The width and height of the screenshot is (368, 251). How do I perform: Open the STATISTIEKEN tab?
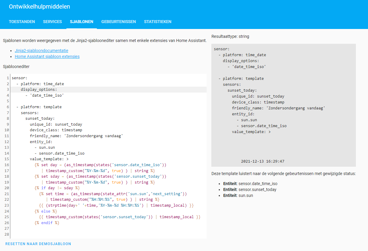158,22
